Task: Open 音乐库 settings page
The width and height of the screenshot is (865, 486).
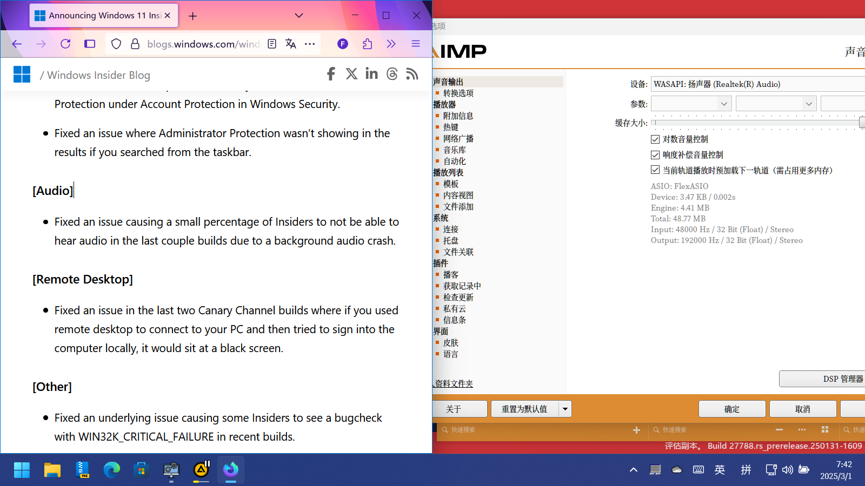Action: point(455,150)
